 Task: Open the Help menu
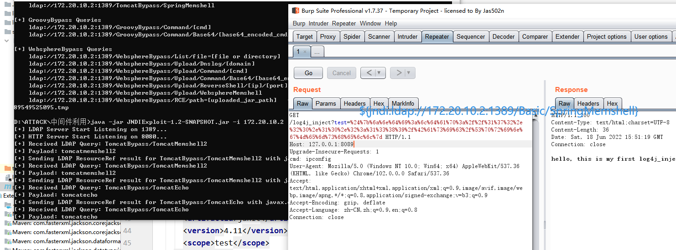(x=391, y=23)
